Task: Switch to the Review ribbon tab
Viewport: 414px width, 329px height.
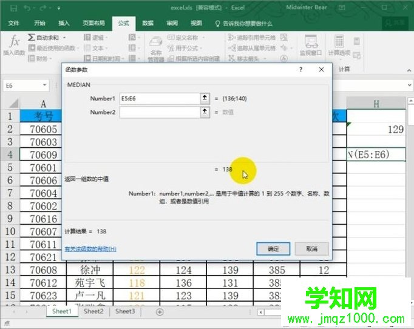Action: (172, 23)
